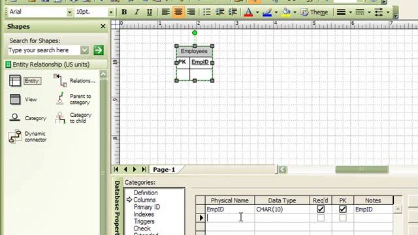The height and width of the screenshot is (235, 418).
Task: Increase the text indent
Action: coord(233,12)
